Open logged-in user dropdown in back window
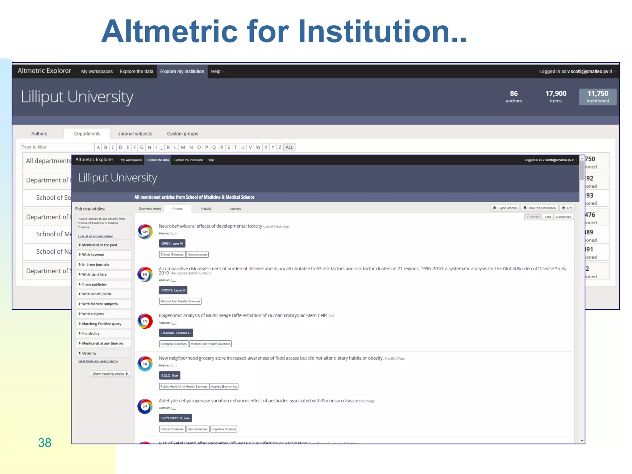The width and height of the screenshot is (632, 474). click(577, 71)
